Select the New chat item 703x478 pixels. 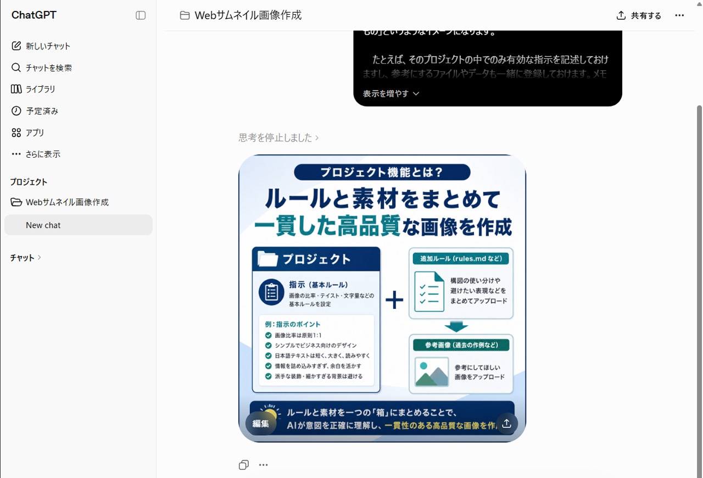79,225
